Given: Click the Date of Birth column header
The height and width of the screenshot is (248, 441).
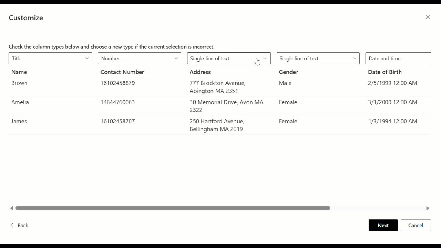Looking at the screenshot, I should (x=385, y=72).
